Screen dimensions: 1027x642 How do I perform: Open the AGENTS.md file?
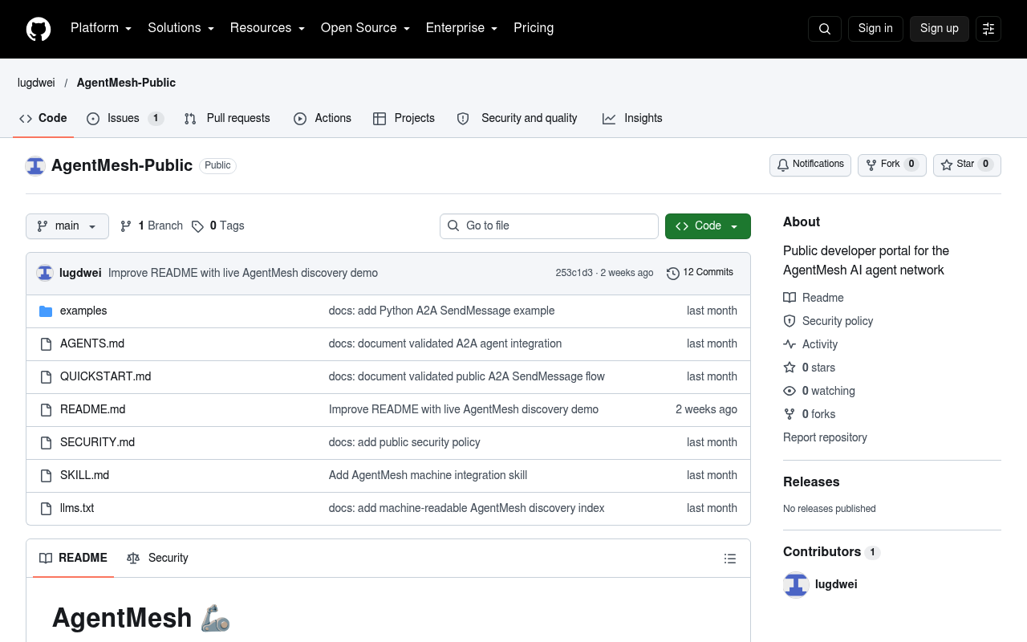pyautogui.click(x=92, y=343)
